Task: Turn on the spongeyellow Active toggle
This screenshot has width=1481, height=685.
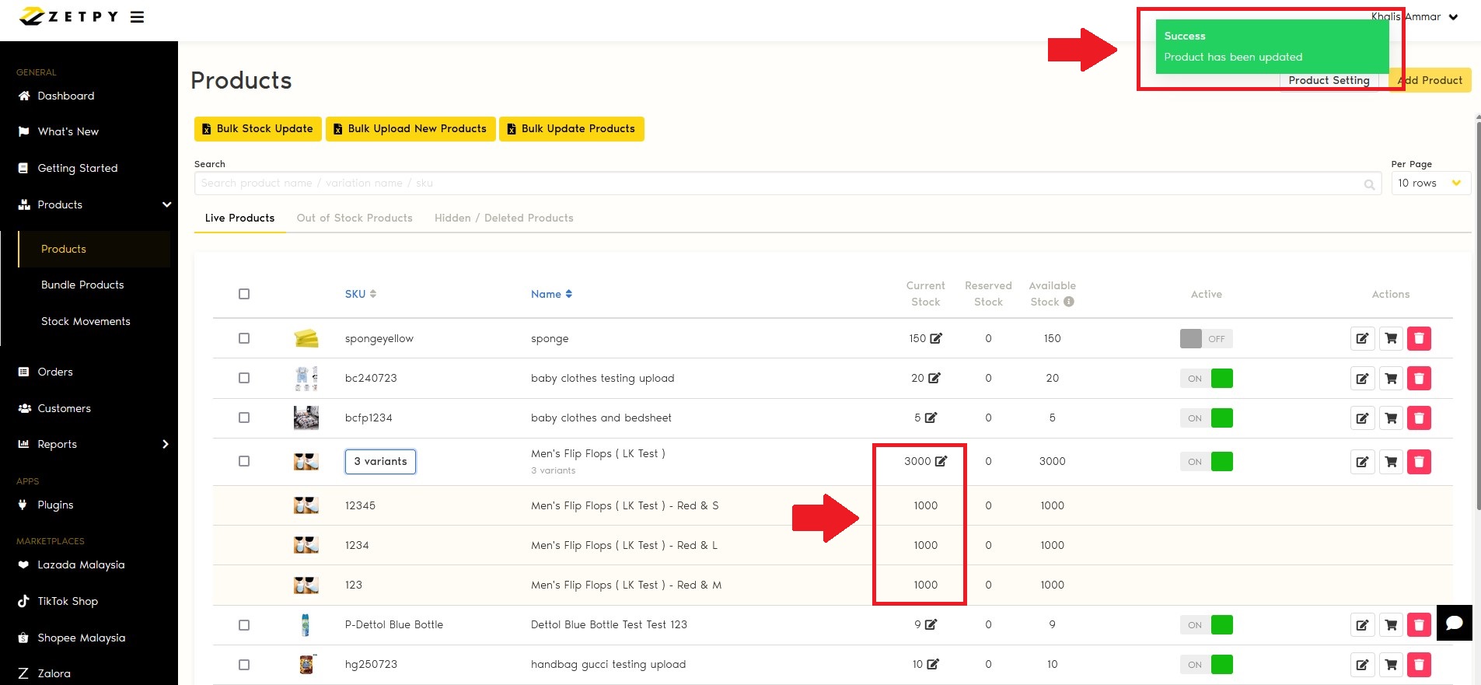Action: click(1206, 339)
